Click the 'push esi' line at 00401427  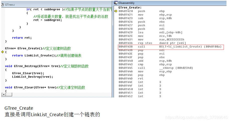[x=142, y=25]
